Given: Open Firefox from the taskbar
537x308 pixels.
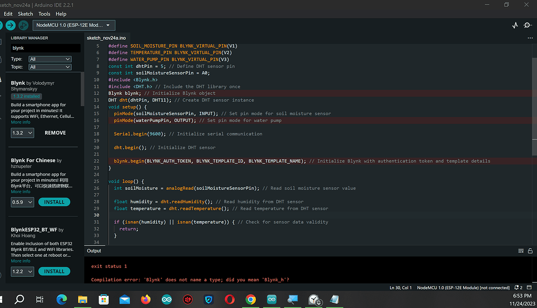Looking at the screenshot, I should [146, 300].
